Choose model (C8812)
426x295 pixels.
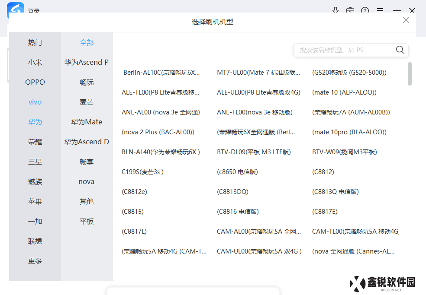(323, 172)
